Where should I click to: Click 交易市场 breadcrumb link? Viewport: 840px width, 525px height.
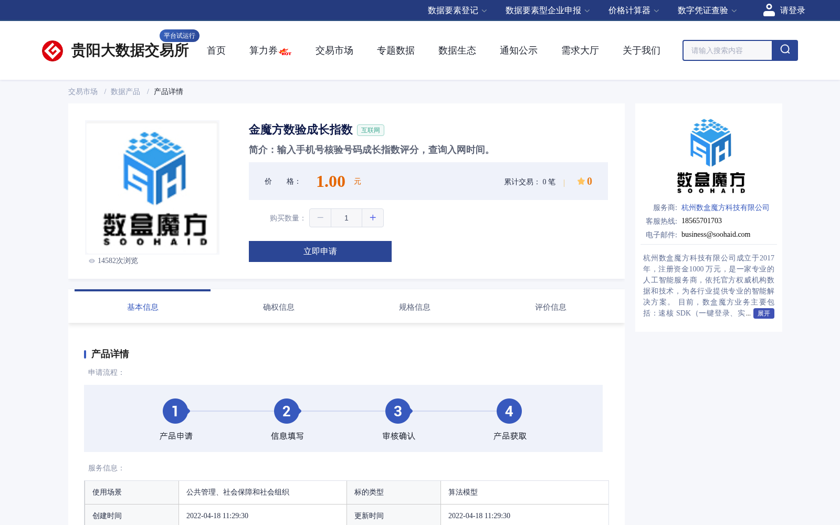[x=83, y=91]
